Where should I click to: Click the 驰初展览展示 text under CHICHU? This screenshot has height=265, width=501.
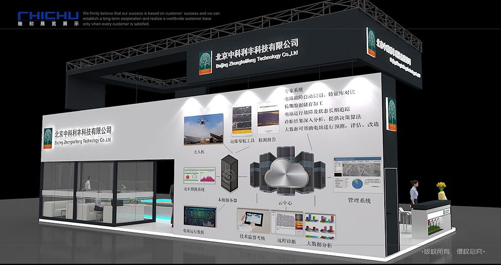48,24
